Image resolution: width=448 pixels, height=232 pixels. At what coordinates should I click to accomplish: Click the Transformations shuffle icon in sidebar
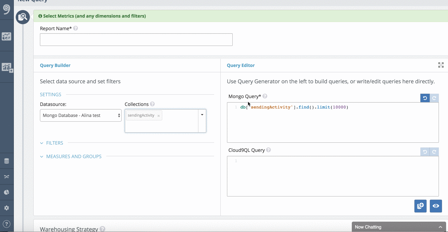click(x=7, y=176)
